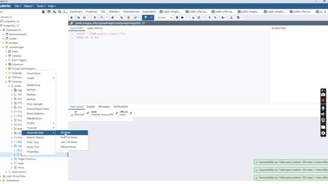Open the Save File options dropdown arrow
The image size is (328, 184).
click(89, 18)
